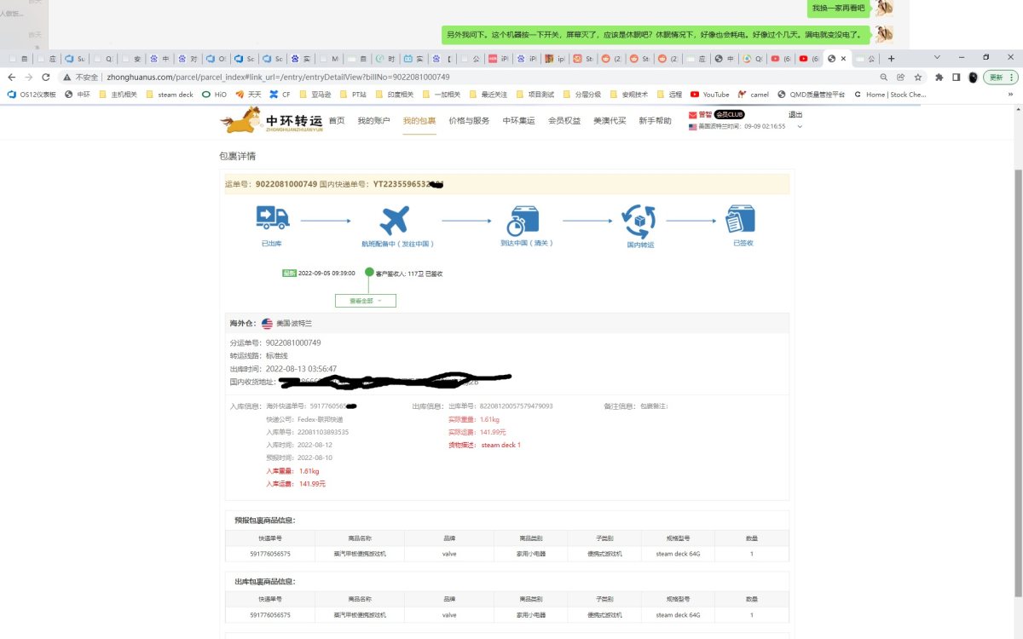The width and height of the screenshot is (1023, 639).
Task: Click Chrome 更新 update button
Action: pyautogui.click(x=999, y=77)
